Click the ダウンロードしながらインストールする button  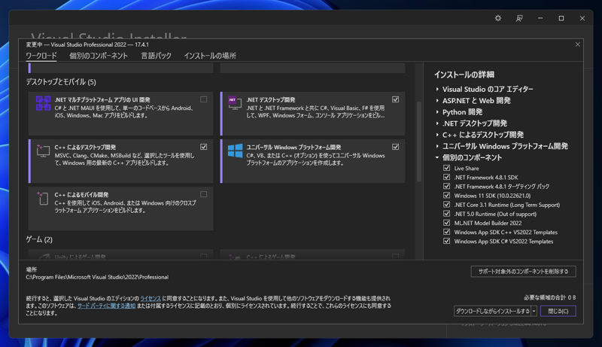[x=493, y=312]
